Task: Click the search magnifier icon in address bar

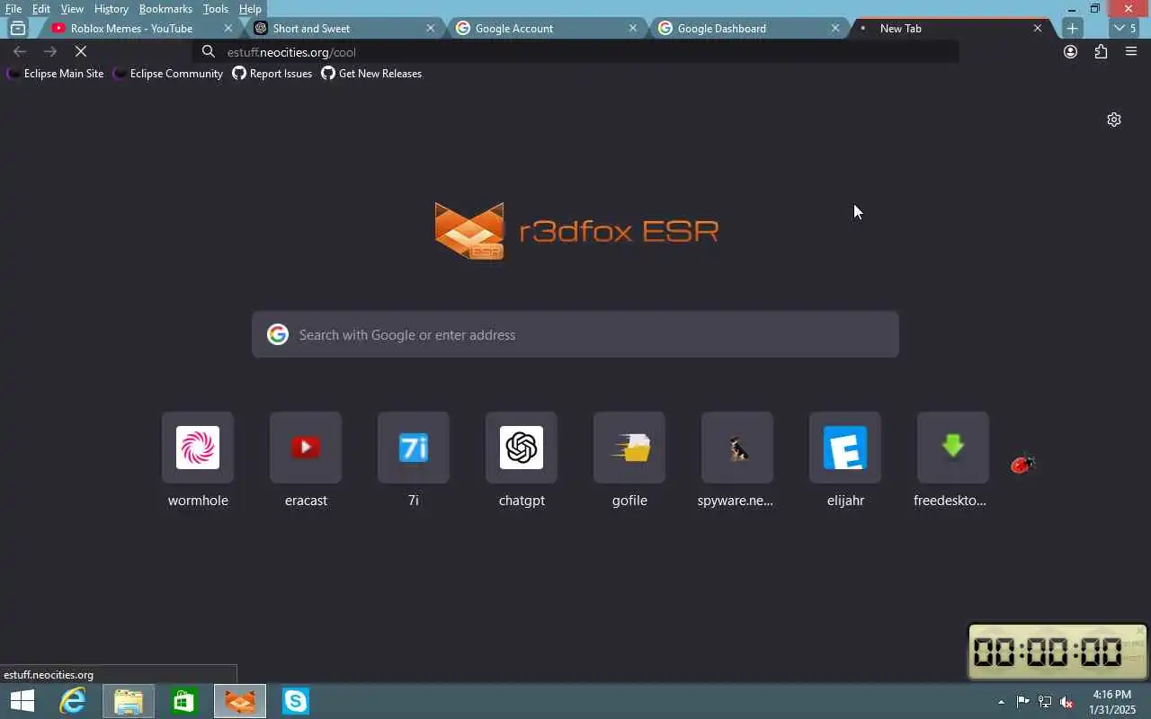Action: [209, 52]
